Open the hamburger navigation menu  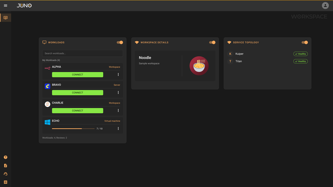tap(6, 6)
